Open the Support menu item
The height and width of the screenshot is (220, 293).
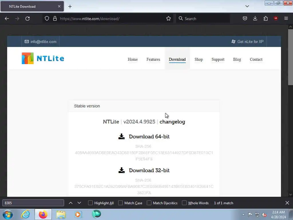(218, 59)
